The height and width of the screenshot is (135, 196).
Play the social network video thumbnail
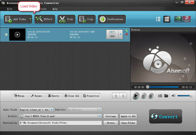point(17,35)
